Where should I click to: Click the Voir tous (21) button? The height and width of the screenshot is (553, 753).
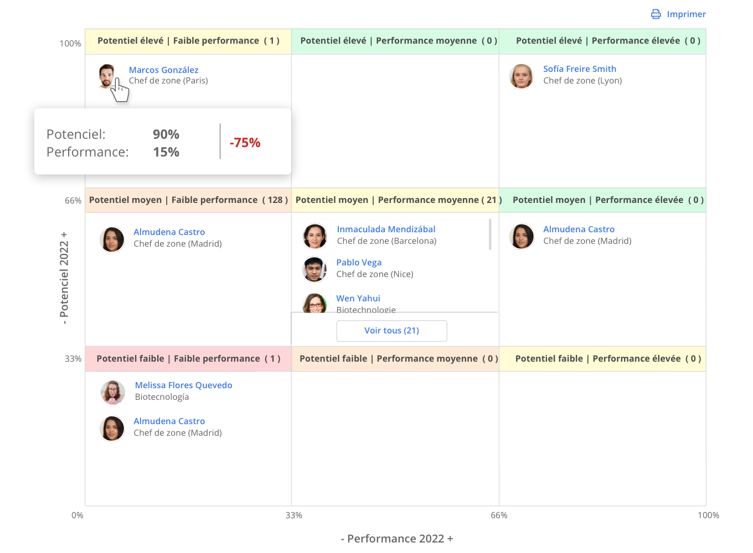pos(391,330)
